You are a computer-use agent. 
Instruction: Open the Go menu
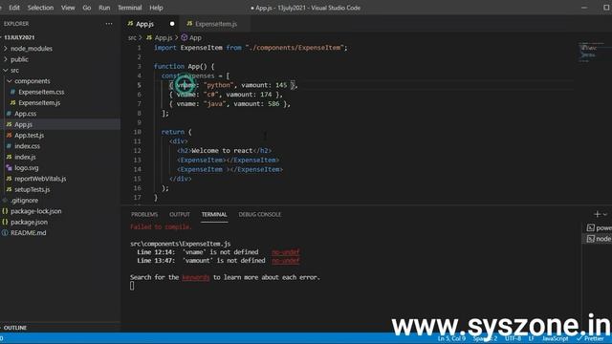pyautogui.click(x=87, y=8)
